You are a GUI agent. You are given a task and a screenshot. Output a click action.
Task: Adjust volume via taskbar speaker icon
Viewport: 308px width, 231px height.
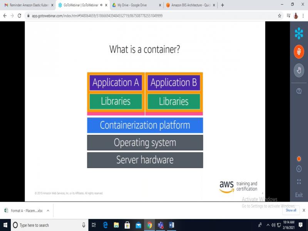(x=273, y=225)
